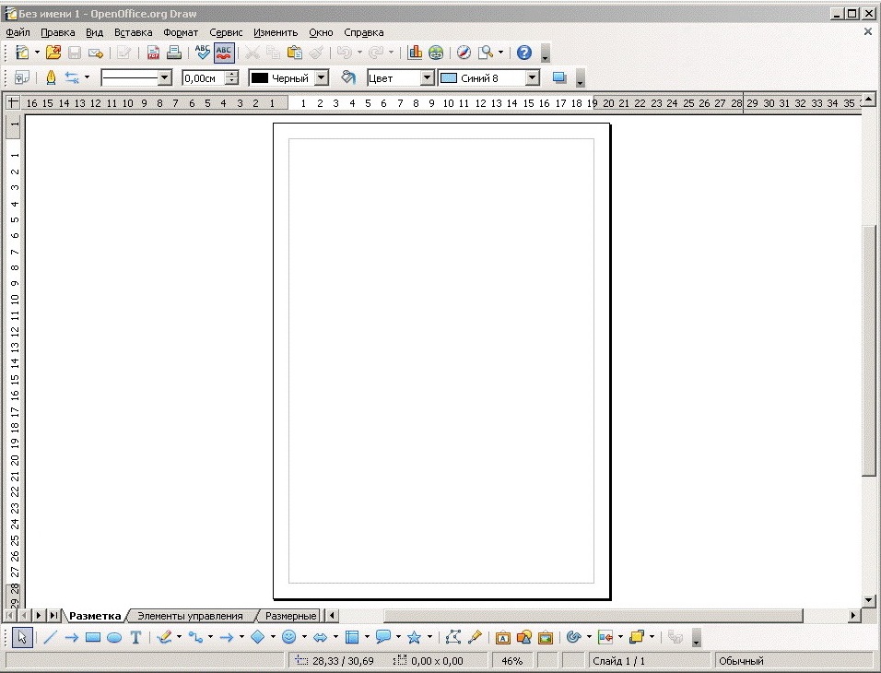Select the Flowcharts tool

click(352, 637)
